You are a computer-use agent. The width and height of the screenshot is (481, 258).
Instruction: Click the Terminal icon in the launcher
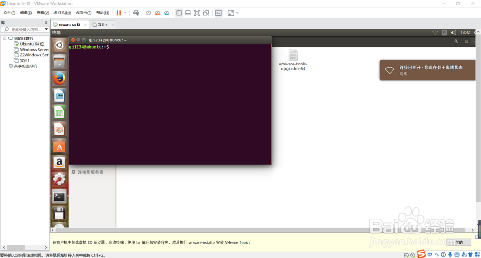pyautogui.click(x=59, y=196)
